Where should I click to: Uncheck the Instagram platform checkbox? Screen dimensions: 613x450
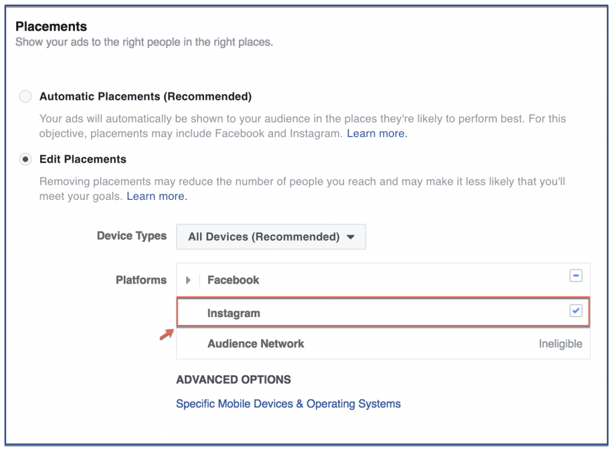tap(575, 311)
